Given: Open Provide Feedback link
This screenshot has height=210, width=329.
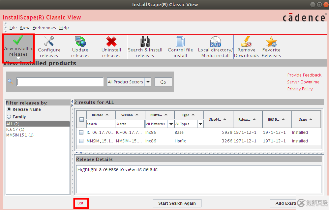Looking at the screenshot, I should 304,75.
